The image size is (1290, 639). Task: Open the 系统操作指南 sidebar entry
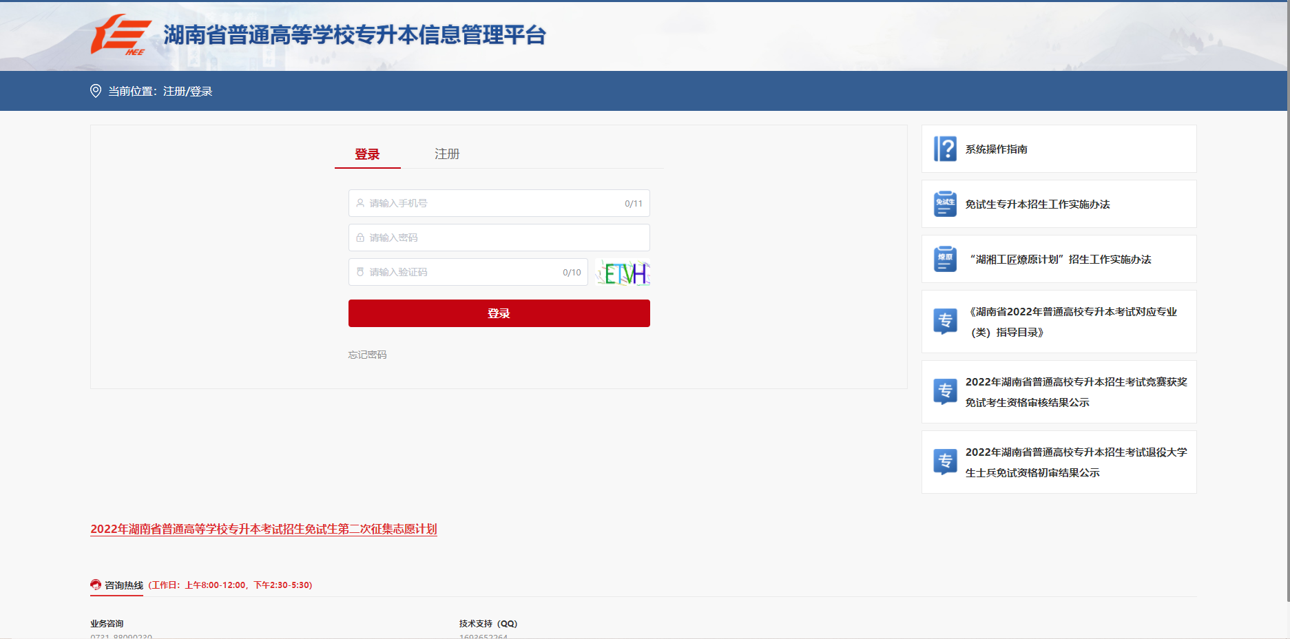point(995,149)
